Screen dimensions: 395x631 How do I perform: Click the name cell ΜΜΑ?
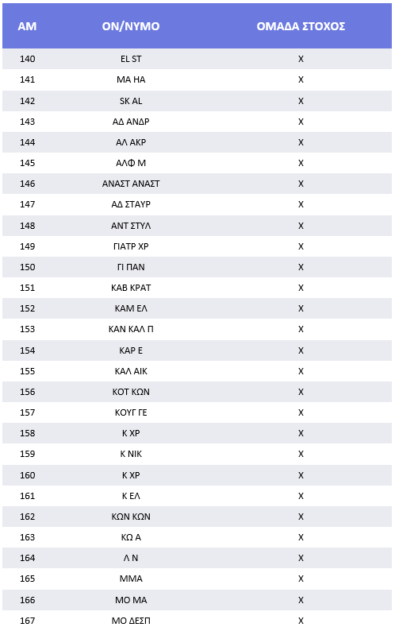coord(131,579)
